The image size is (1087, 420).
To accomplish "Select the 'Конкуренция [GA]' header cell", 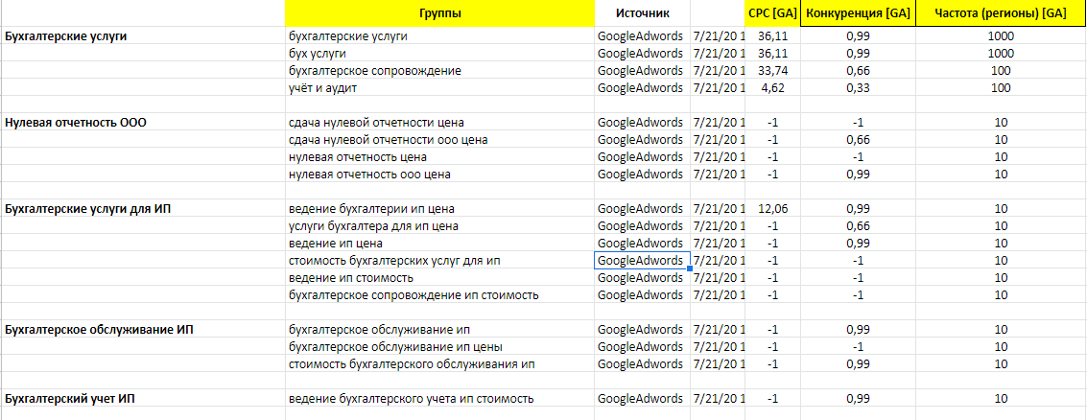I will tap(859, 13).
